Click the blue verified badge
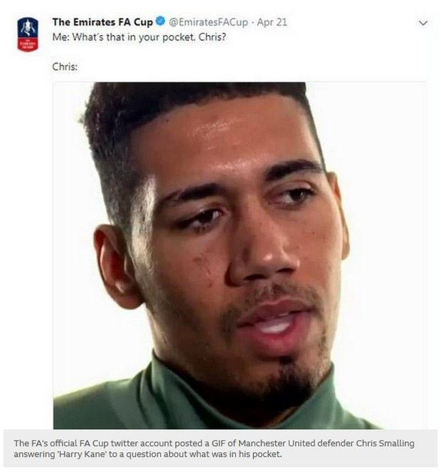The height and width of the screenshot is (474, 441). pos(161,21)
